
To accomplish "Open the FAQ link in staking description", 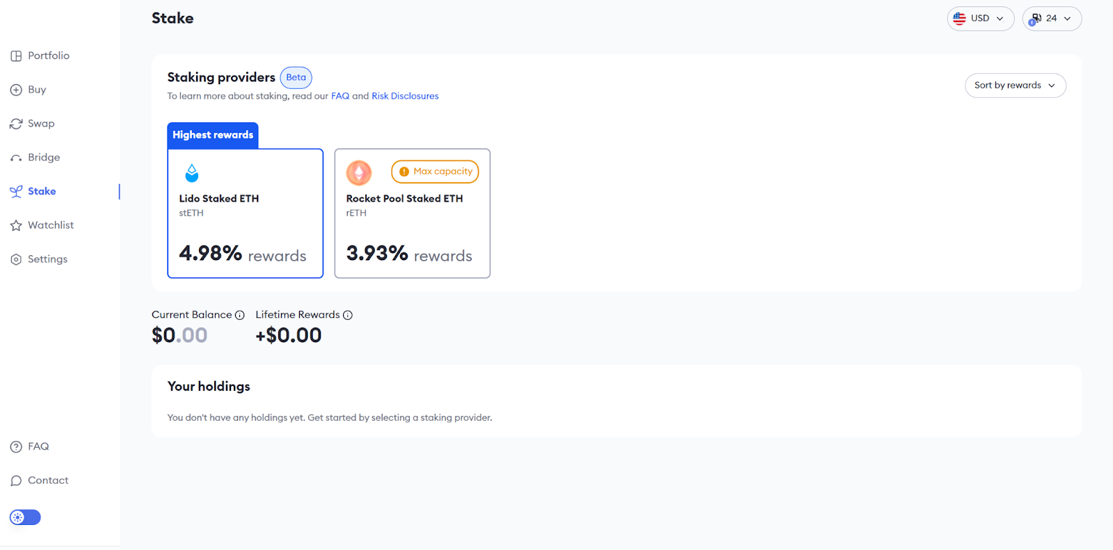I will coord(340,96).
